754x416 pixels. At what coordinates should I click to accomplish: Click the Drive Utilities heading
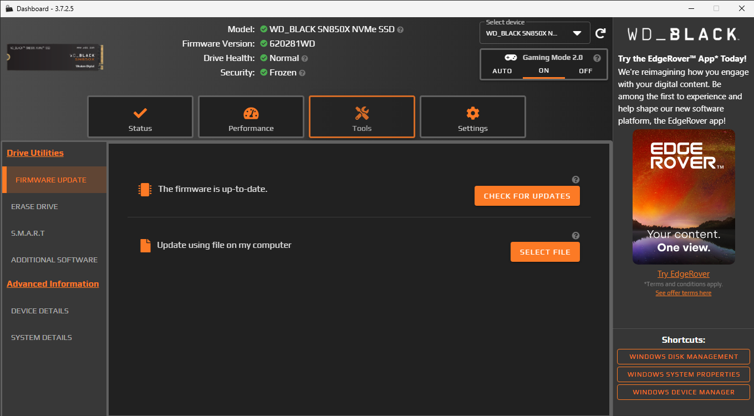point(35,153)
